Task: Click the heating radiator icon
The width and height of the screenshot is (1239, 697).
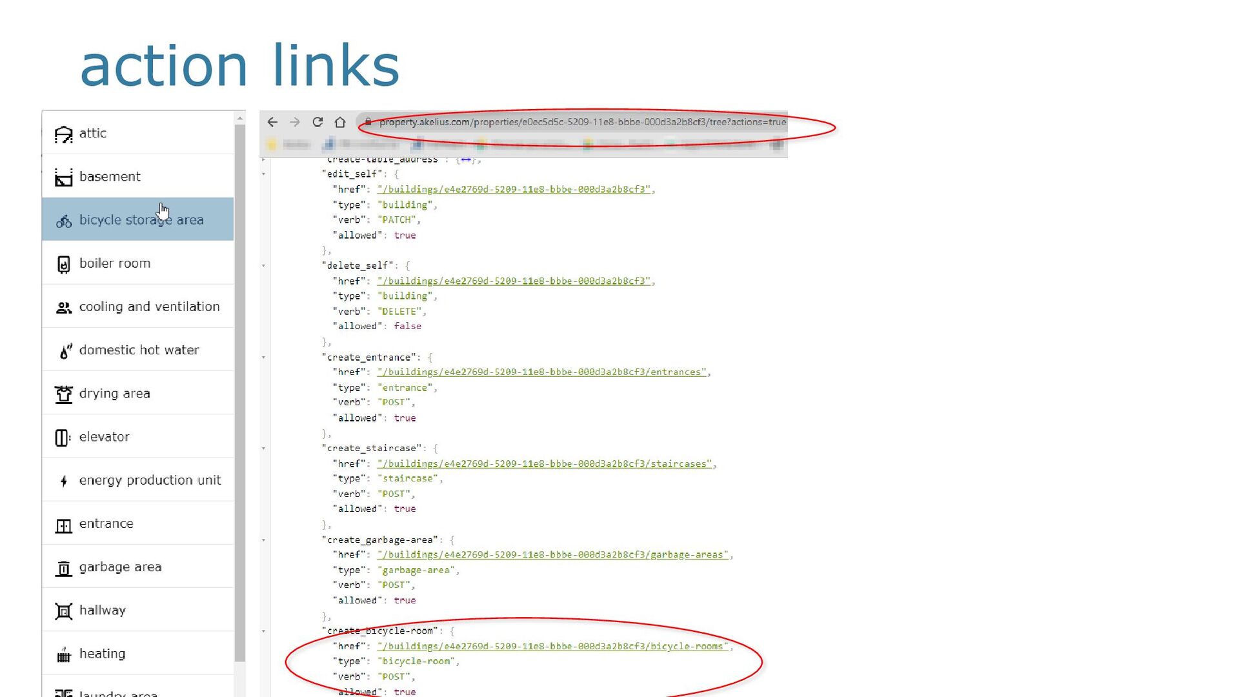Action: point(63,655)
